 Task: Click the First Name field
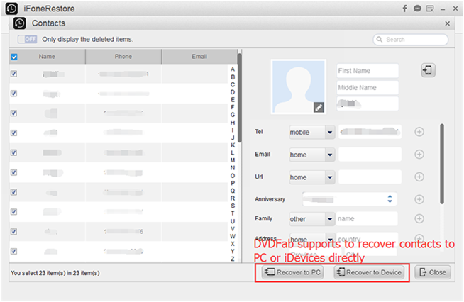click(368, 71)
